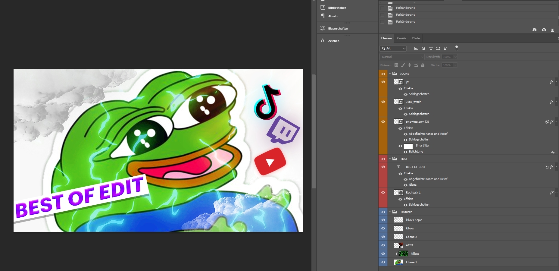Hide the TEXT group

pos(383,159)
